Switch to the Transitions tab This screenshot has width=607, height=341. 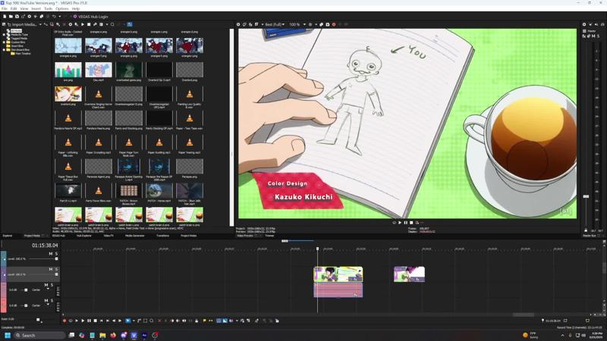coord(162,236)
